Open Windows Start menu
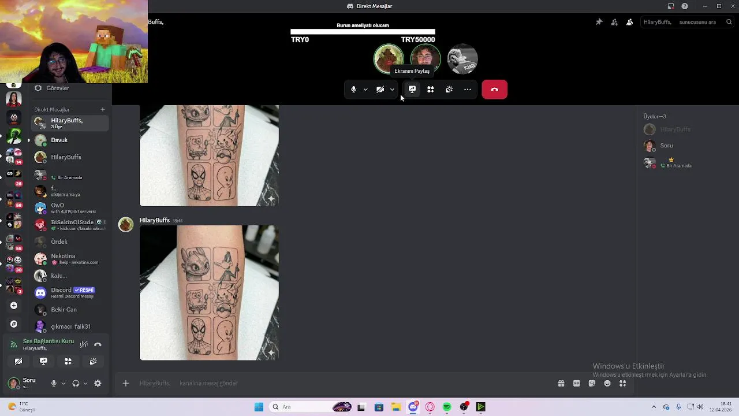Viewport: 739px width, 416px height. pos(259,407)
